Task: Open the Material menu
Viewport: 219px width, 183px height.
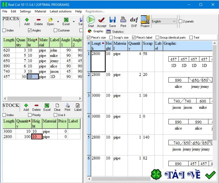Action: pyautogui.click(x=40, y=11)
